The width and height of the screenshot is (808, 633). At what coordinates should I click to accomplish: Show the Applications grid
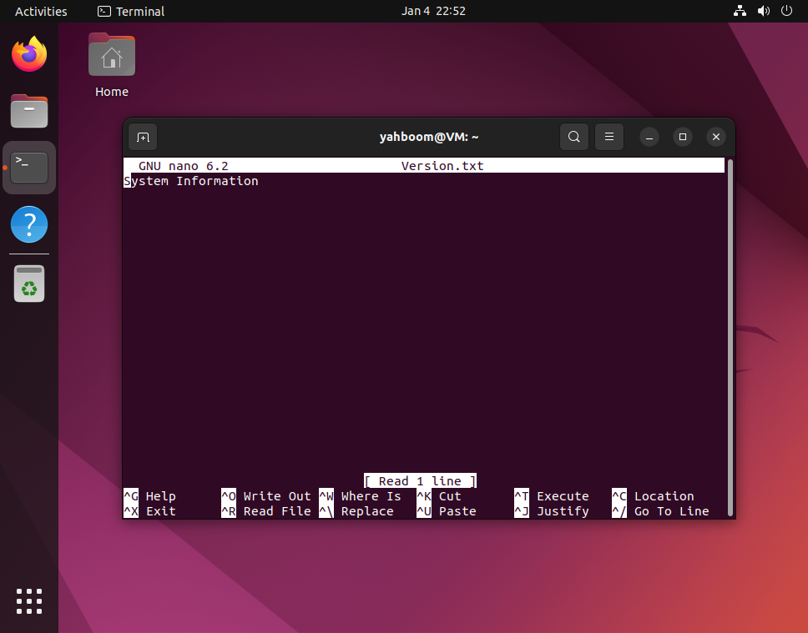tap(28, 601)
